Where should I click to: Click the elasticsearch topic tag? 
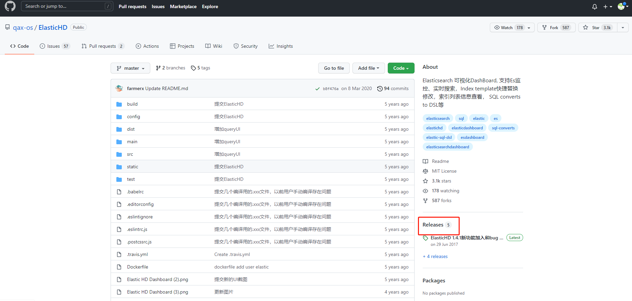438,119
